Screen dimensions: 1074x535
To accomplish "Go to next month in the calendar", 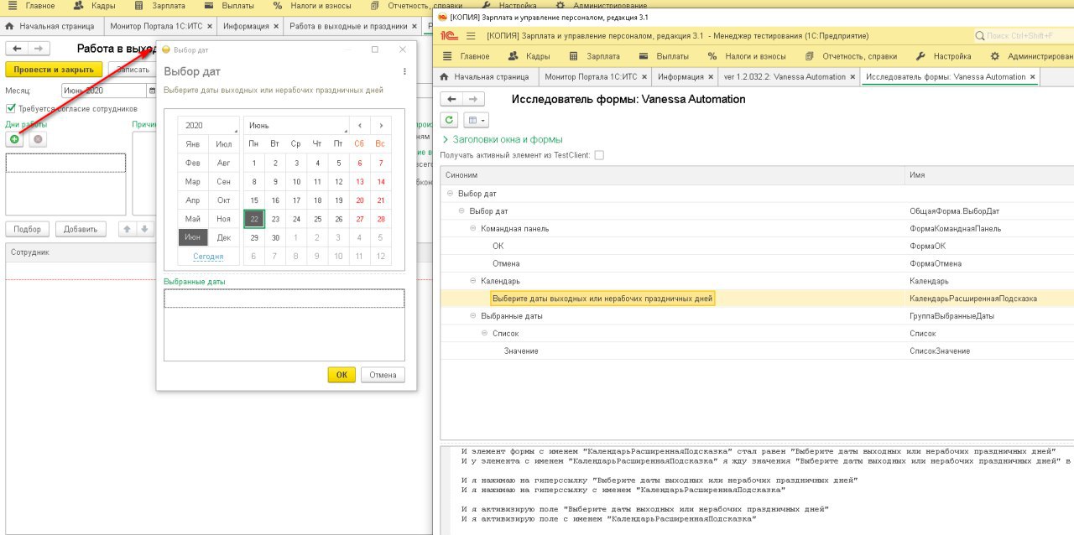I will click(381, 125).
